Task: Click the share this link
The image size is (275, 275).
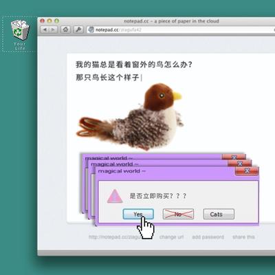Action: (x=243, y=237)
